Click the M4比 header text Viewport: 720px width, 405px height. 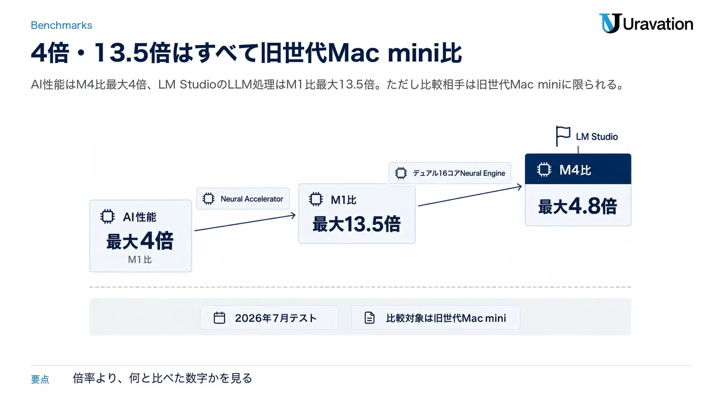(x=575, y=170)
